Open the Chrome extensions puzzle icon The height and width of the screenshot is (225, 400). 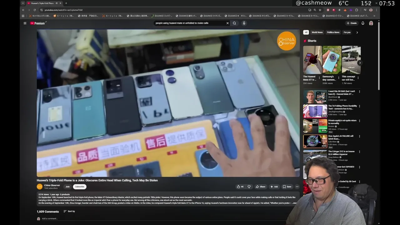click(x=357, y=10)
